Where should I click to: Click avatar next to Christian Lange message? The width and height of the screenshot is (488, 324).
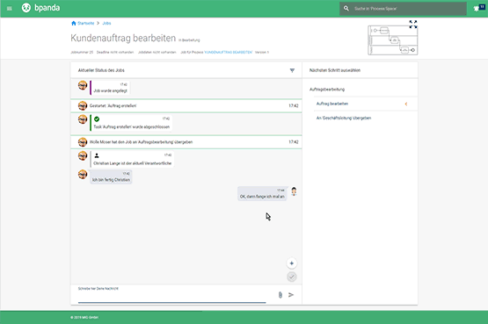83,155
